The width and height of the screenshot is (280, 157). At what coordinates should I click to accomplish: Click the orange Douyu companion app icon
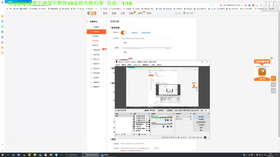(262, 72)
